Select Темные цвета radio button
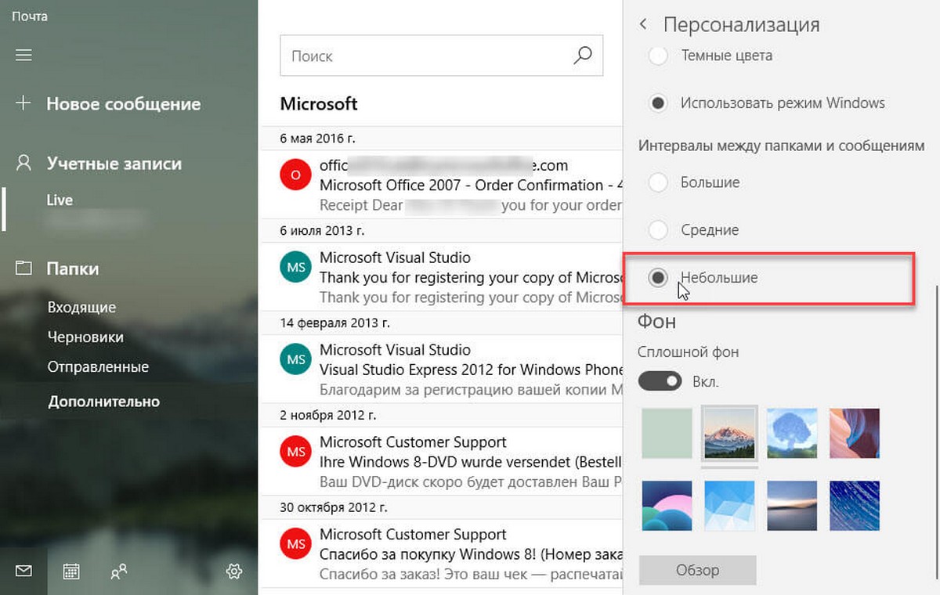The image size is (940, 595). click(x=658, y=56)
